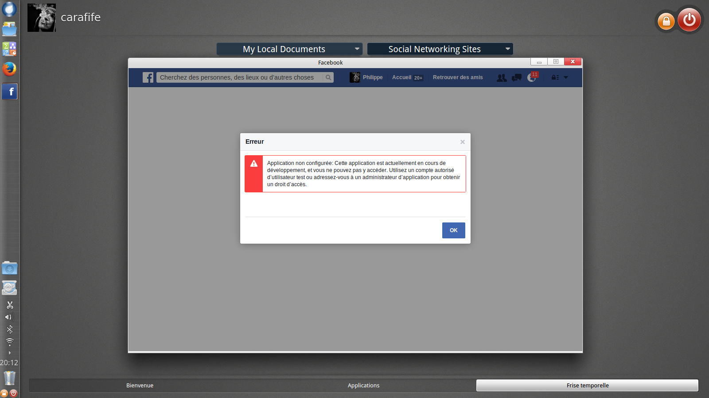The width and height of the screenshot is (709, 398).
Task: Open Philippe's profile picture in the header
Action: coord(355,77)
